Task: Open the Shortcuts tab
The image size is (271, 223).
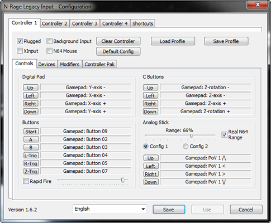Action: 142,23
